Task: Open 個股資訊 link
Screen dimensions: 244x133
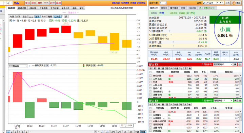Action: [x=116, y=3]
